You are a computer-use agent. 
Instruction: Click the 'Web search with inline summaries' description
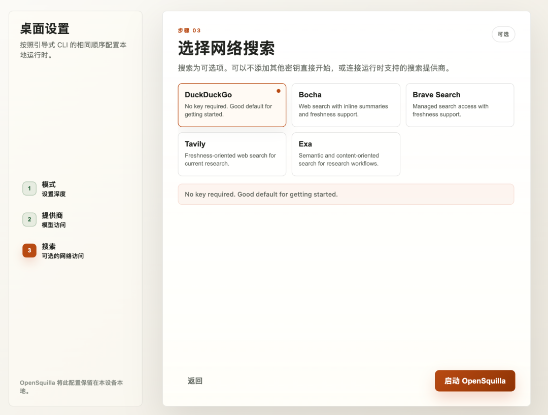pyautogui.click(x=343, y=110)
